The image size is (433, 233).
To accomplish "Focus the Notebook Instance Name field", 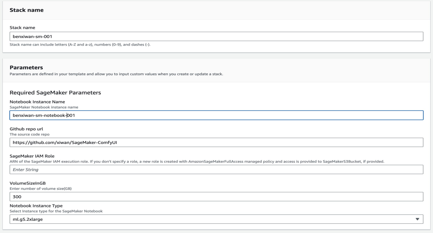I will coord(216,115).
